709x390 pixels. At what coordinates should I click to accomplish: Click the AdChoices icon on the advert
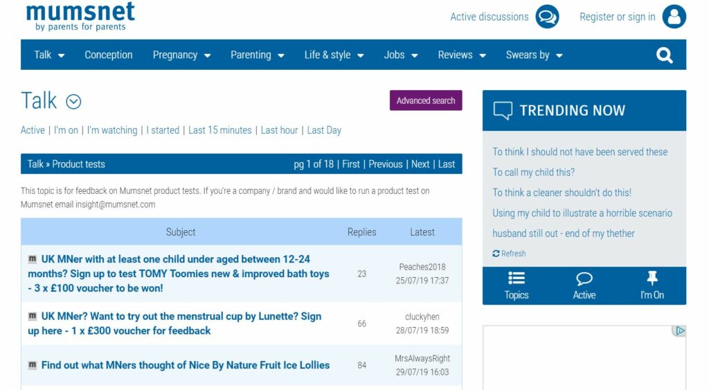tap(679, 330)
